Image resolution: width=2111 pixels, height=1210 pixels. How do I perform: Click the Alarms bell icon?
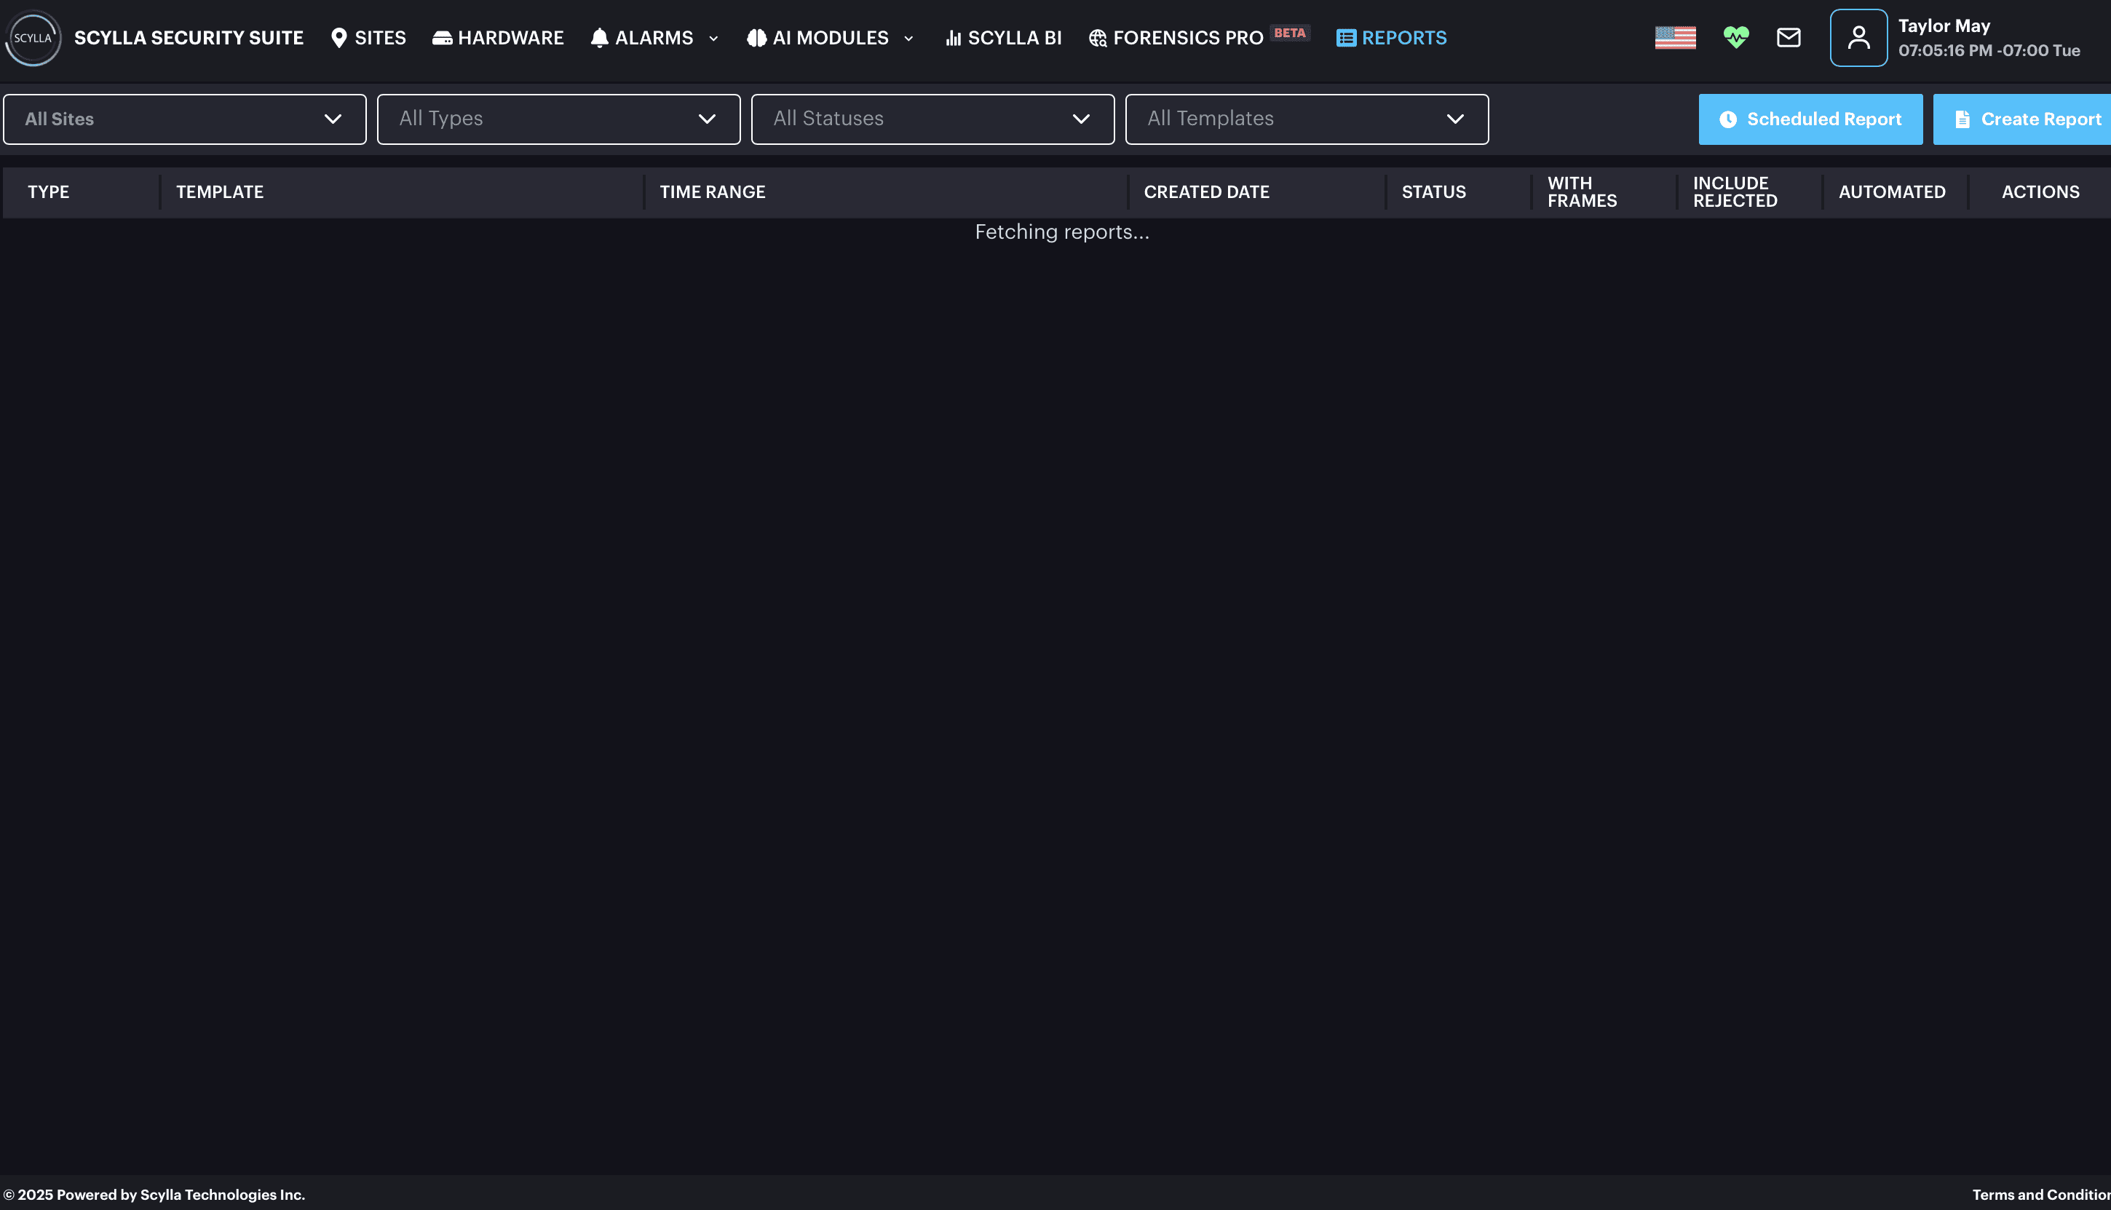click(x=599, y=37)
